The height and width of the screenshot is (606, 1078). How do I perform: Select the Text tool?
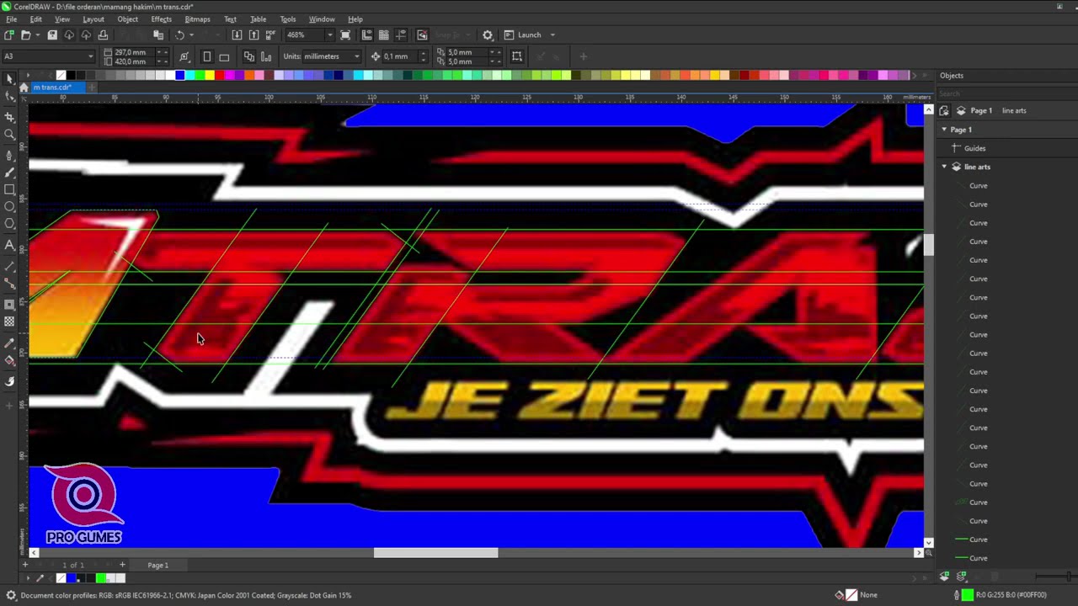tap(10, 245)
